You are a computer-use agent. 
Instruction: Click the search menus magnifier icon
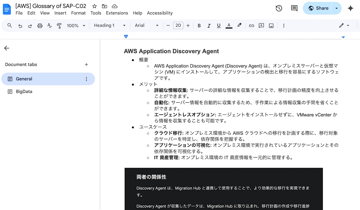[10, 25]
